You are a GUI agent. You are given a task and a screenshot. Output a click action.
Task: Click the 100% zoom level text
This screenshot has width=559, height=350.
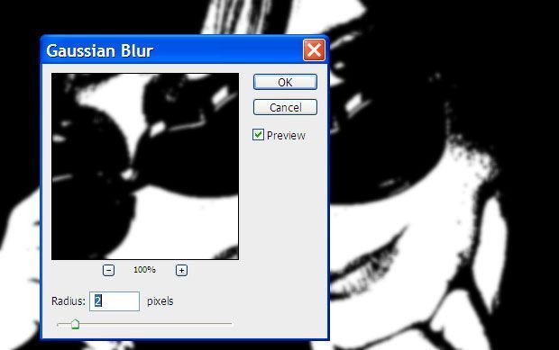[144, 270]
